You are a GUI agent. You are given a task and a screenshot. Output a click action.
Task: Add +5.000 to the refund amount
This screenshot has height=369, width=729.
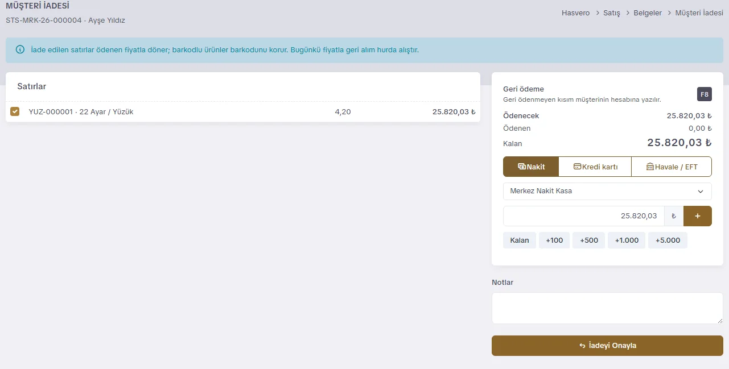(668, 240)
